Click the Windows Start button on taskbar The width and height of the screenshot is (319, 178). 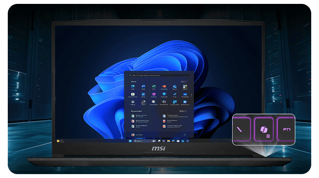pos(130,141)
